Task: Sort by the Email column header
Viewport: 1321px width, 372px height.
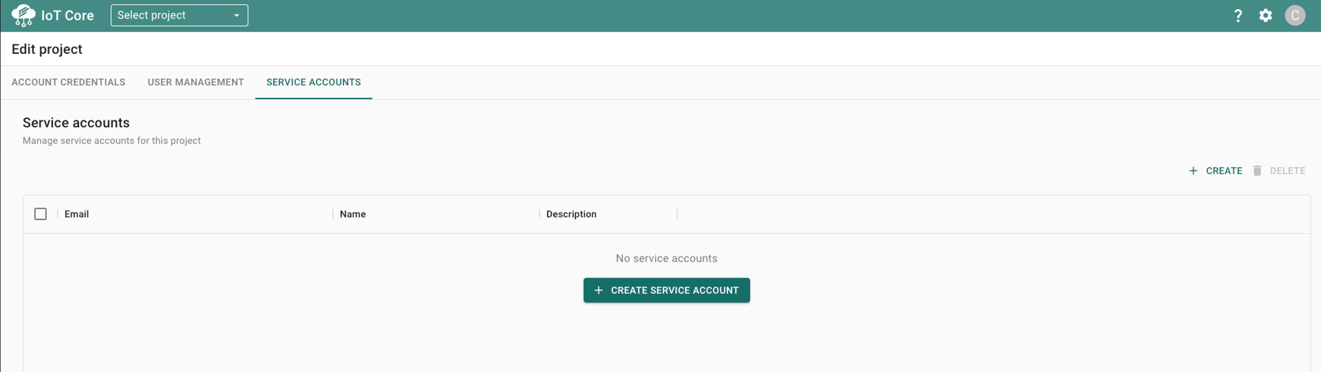Action: click(x=77, y=214)
